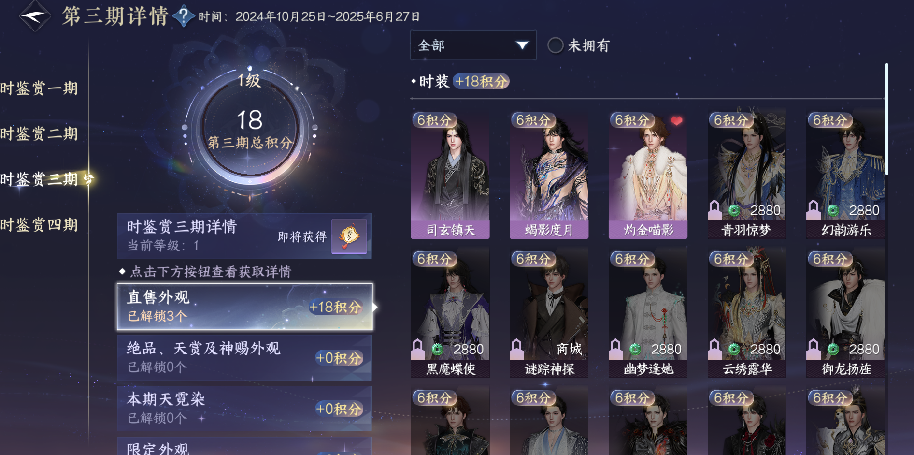The height and width of the screenshot is (455, 914).
Task: Open the 全部 filter dropdown
Action: coord(473,45)
